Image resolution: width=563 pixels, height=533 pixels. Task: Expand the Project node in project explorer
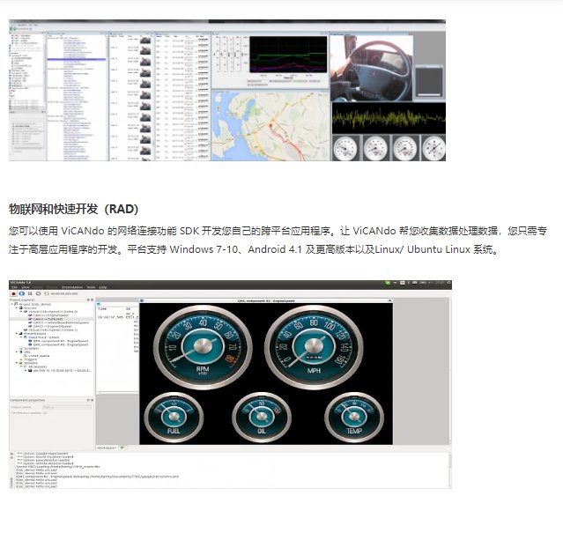[x=12, y=304]
